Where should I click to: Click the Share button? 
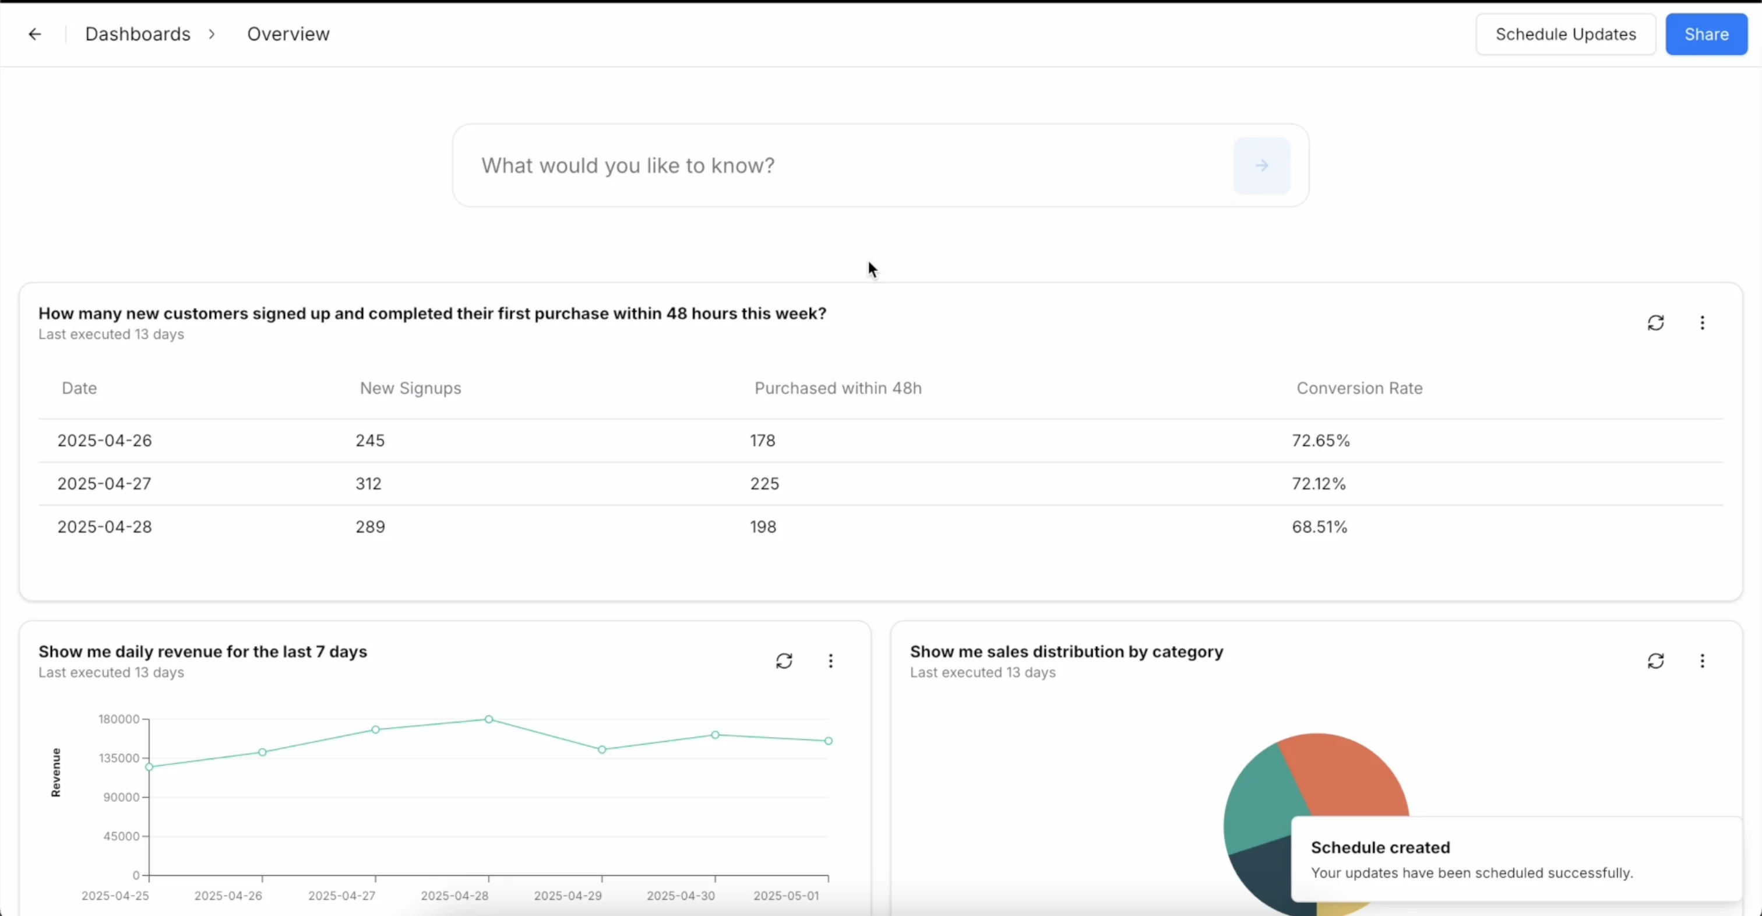(x=1706, y=34)
